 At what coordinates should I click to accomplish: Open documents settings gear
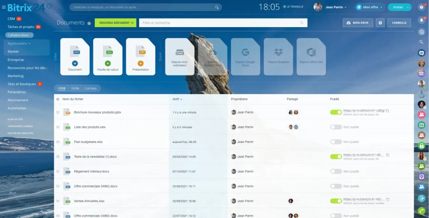[380, 23]
